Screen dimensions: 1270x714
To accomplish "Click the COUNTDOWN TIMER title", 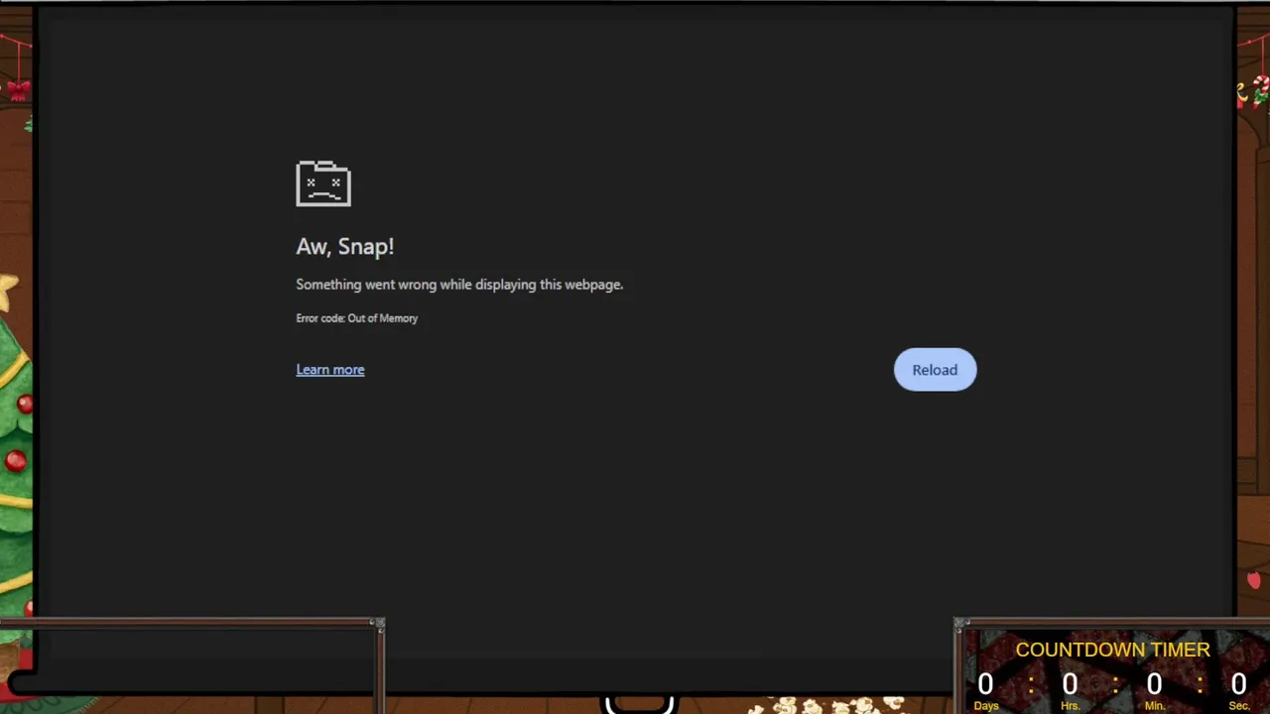I will [x=1112, y=650].
